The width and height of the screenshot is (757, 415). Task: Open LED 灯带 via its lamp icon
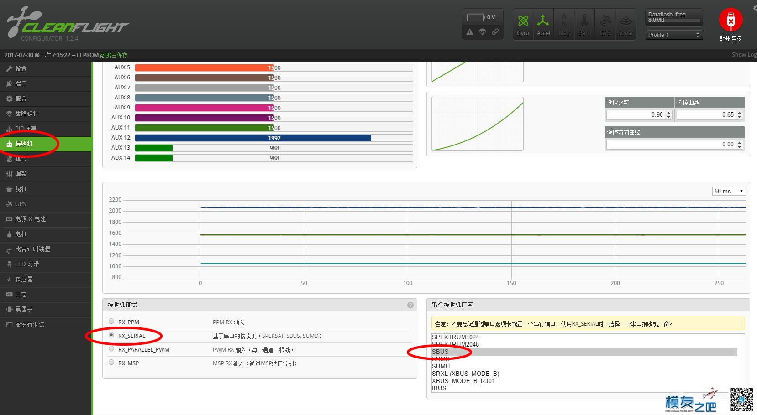click(x=9, y=264)
